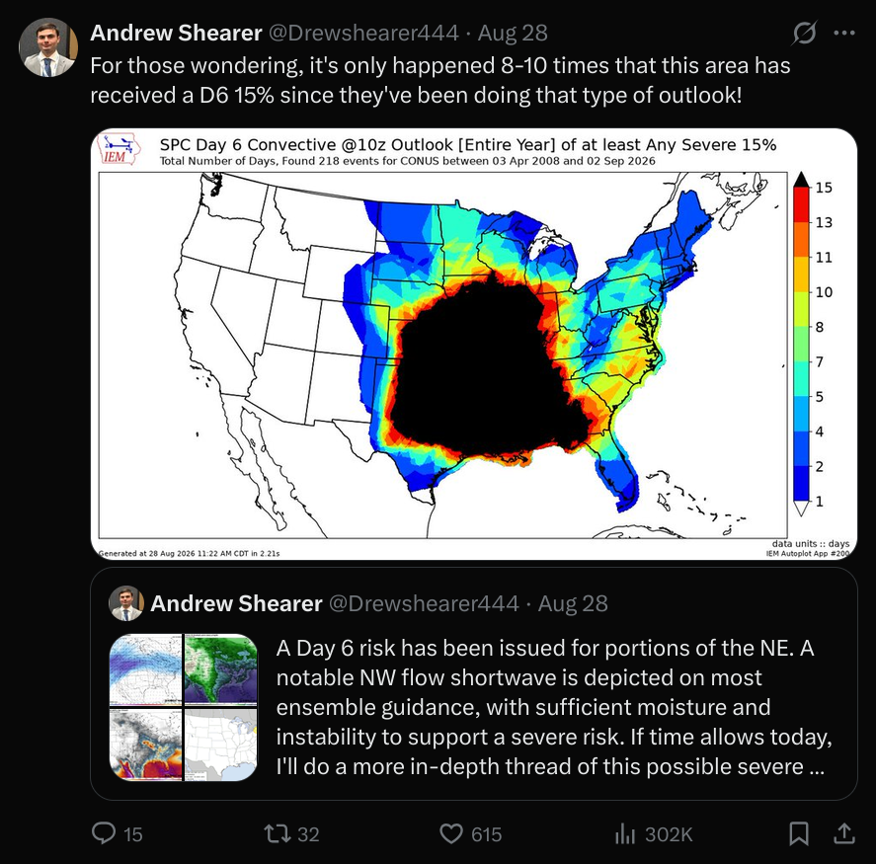Image resolution: width=876 pixels, height=864 pixels.
Task: Open the quoted tweet's four-image thumbnail grid
Action: tap(184, 707)
